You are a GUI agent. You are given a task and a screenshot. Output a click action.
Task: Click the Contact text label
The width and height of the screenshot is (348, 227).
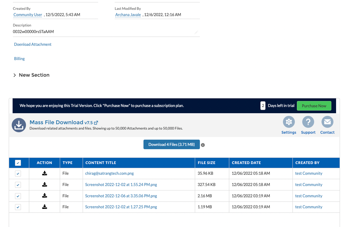pyautogui.click(x=327, y=132)
